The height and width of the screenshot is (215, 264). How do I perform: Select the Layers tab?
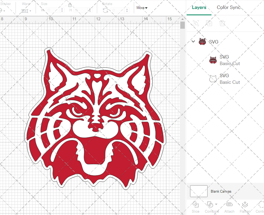pyautogui.click(x=199, y=7)
